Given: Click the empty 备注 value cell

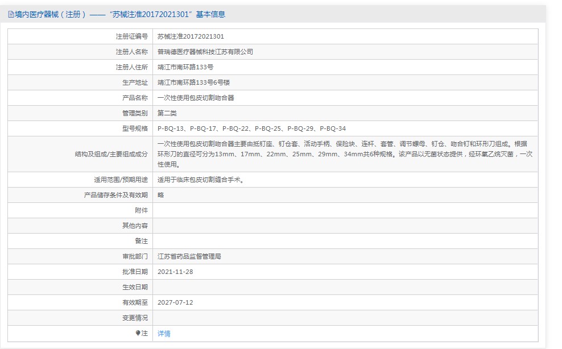Looking at the screenshot, I should tap(345, 241).
